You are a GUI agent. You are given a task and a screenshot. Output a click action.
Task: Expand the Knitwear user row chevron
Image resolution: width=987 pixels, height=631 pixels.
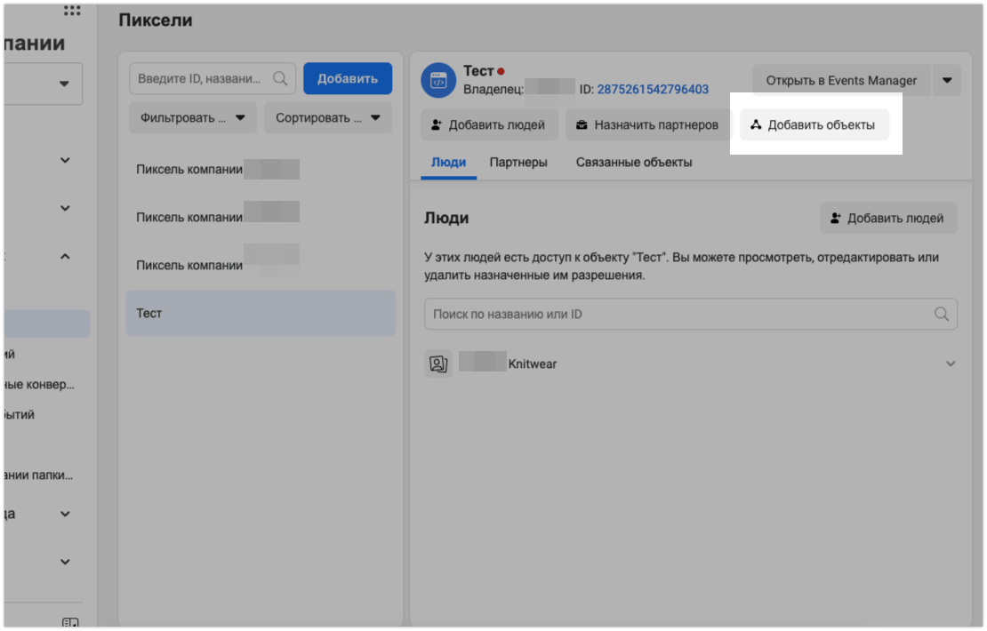coord(951,363)
